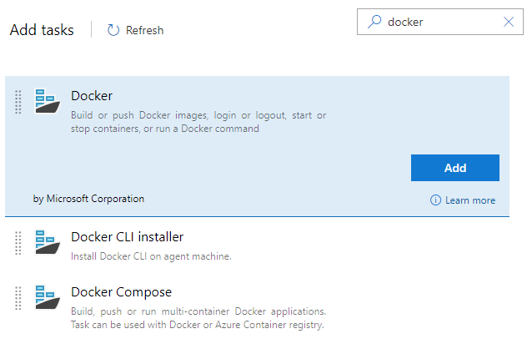Click the search magnifier icon
This screenshot has width=527, height=349.
(x=374, y=23)
